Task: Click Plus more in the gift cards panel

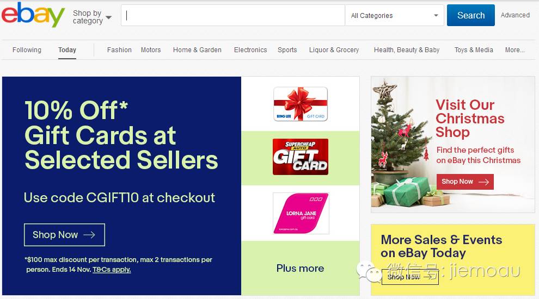Action: coord(300,268)
